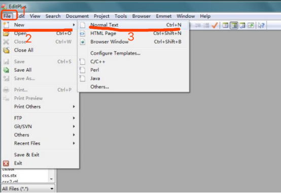281x193 pixels.
Task: Toggle the first panel layout toolbar icon
Action: (x=225, y=26)
